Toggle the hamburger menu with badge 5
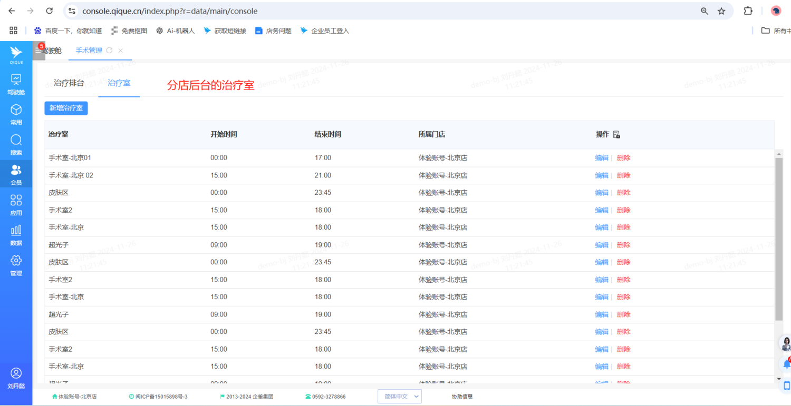Viewport: 791px width, 406px height. (38, 51)
